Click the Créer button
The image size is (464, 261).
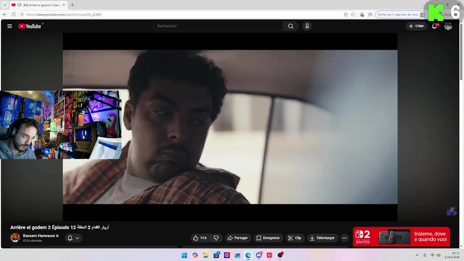coord(416,26)
